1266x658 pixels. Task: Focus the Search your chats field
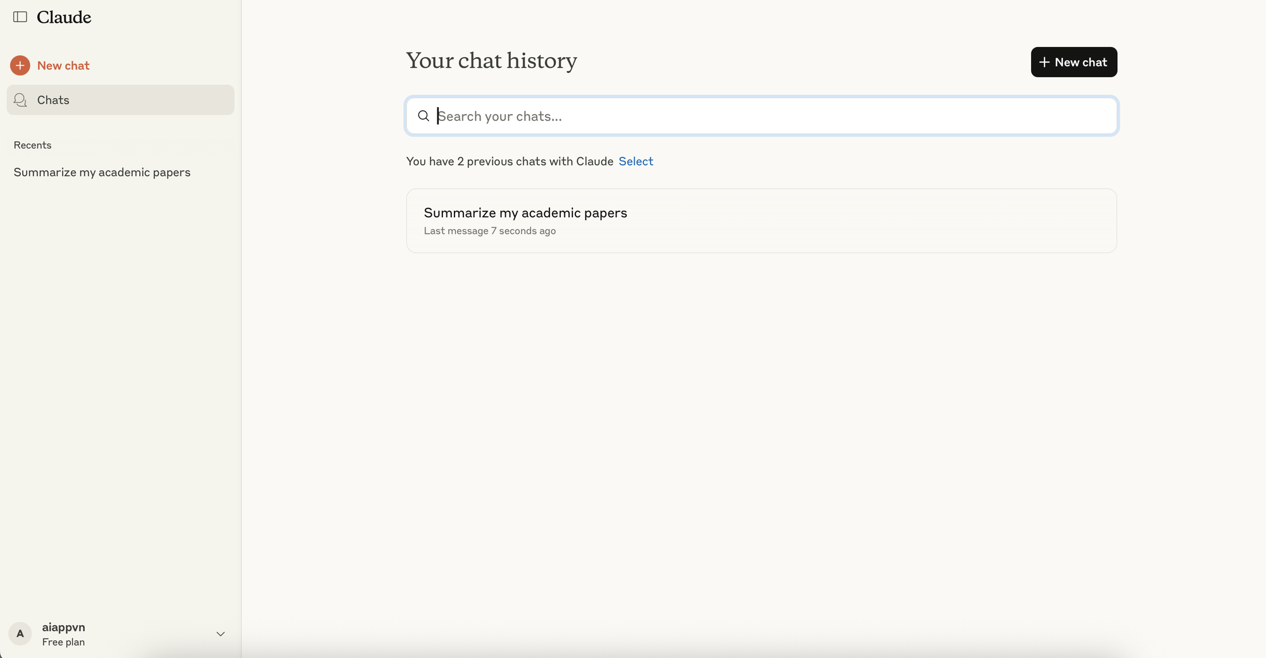pyautogui.click(x=761, y=116)
